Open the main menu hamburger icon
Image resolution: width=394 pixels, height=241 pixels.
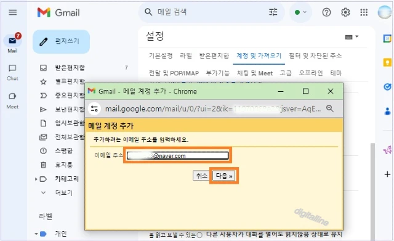point(12,12)
